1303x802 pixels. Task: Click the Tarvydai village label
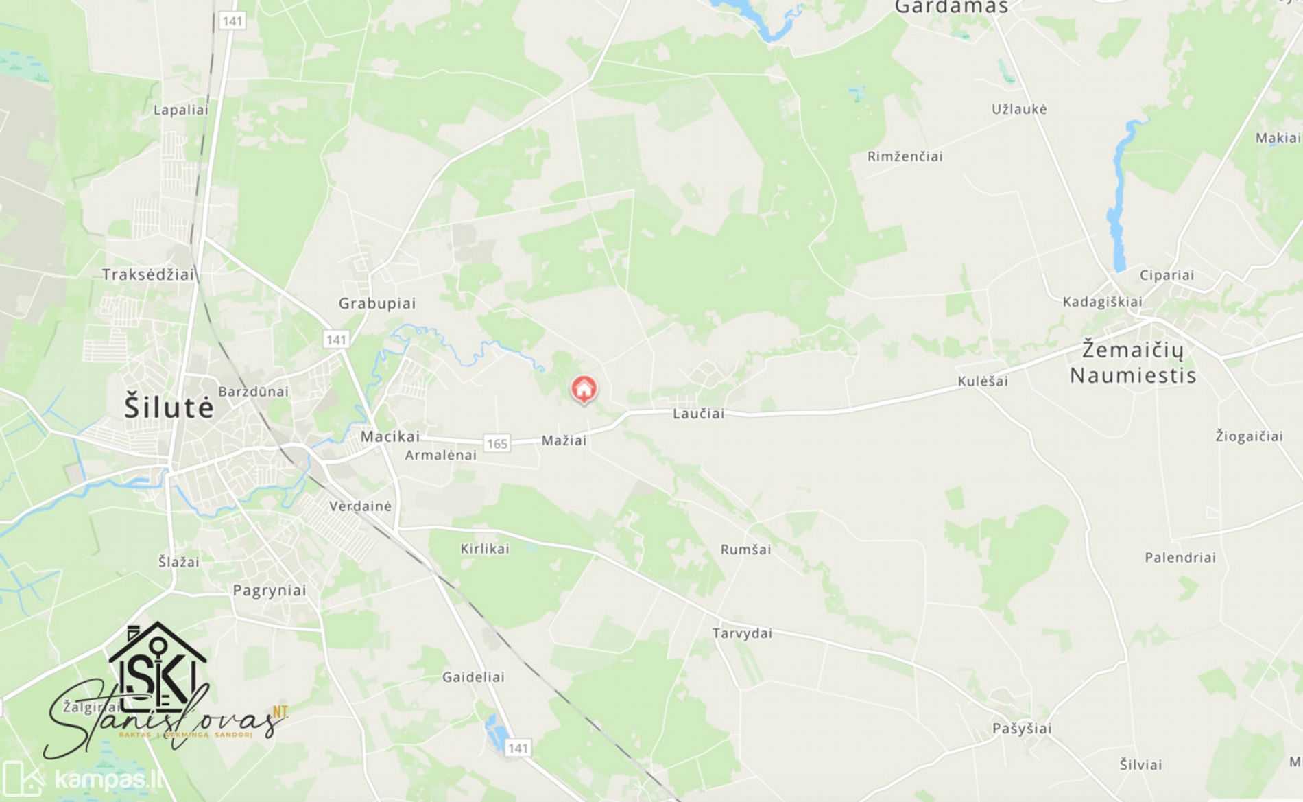742,633
